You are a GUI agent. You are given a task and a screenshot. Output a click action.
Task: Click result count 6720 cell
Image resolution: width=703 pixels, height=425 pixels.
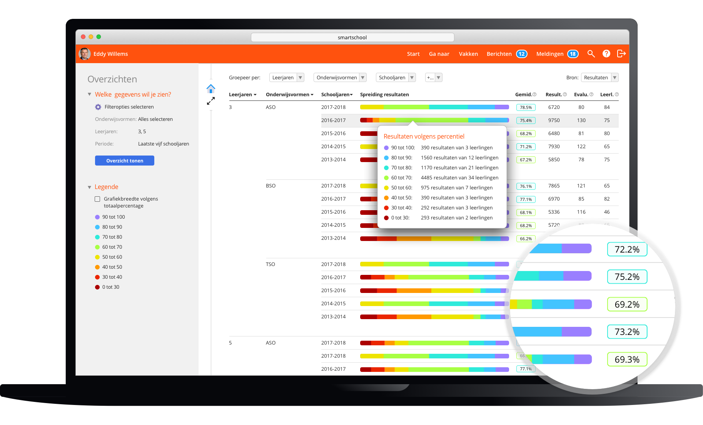click(554, 107)
